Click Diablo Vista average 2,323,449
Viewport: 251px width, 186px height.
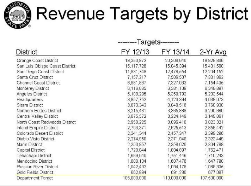214,139
